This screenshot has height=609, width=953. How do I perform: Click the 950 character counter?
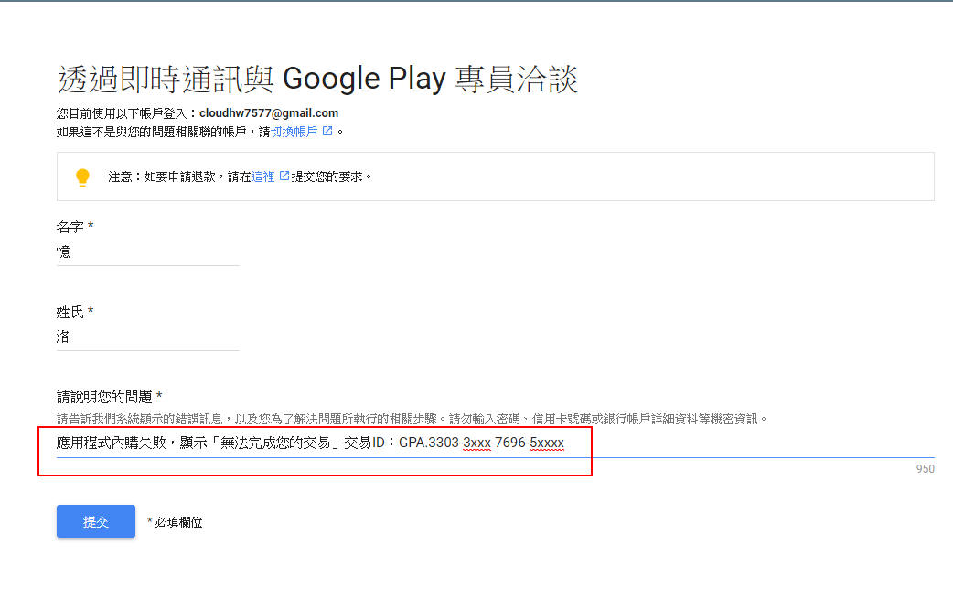click(x=925, y=468)
